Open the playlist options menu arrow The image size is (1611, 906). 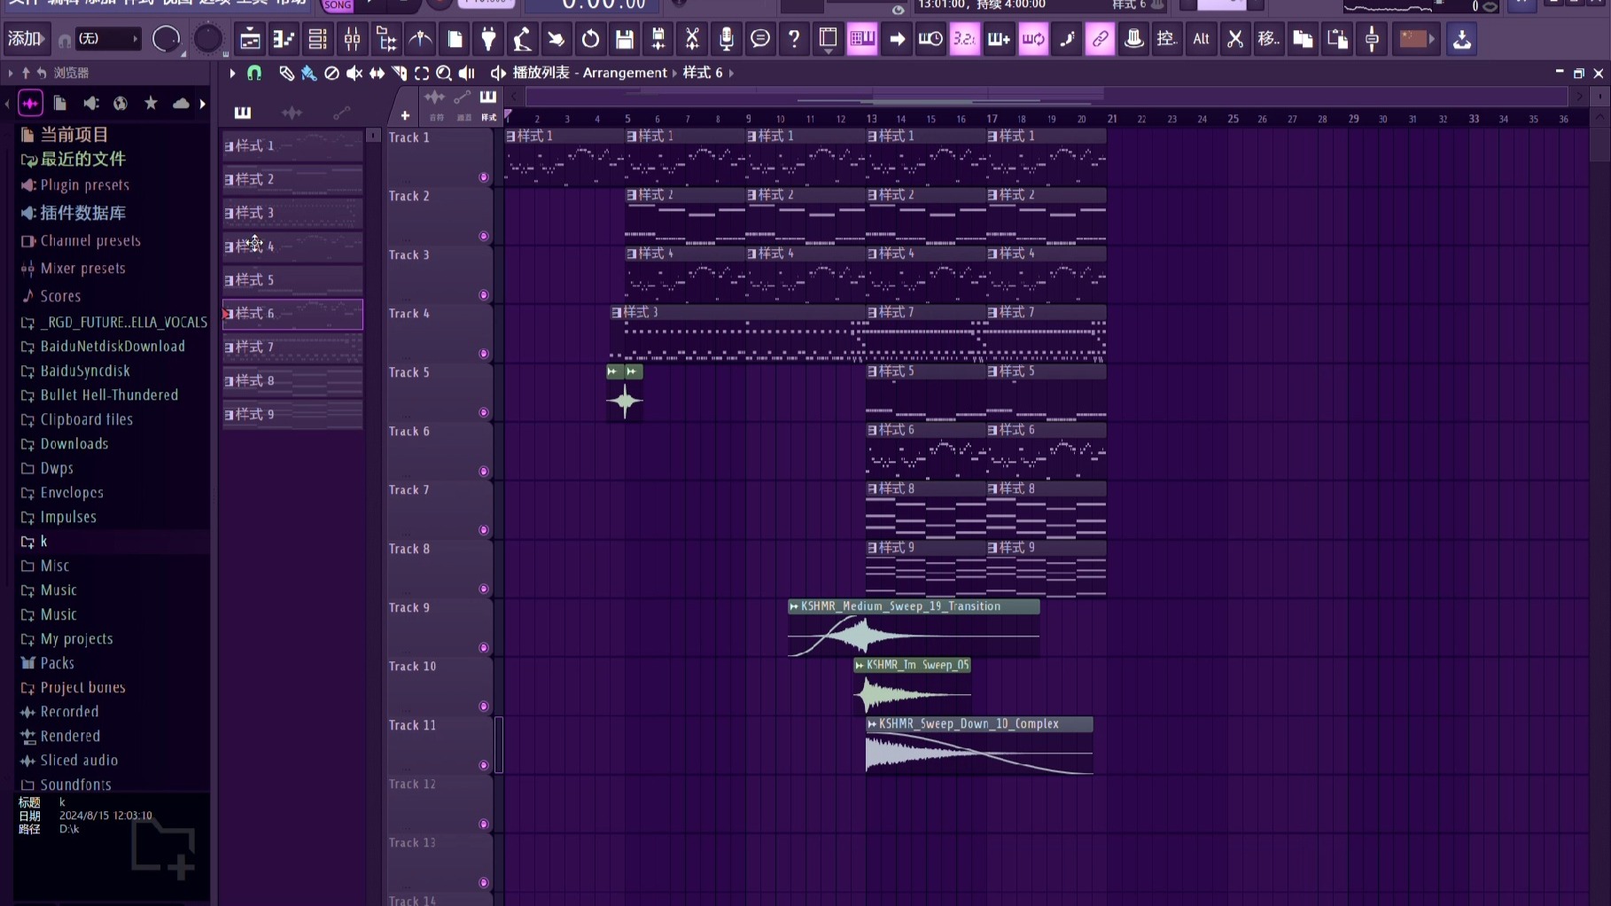click(232, 74)
